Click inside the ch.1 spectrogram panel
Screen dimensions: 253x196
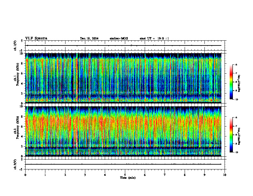(123, 78)
